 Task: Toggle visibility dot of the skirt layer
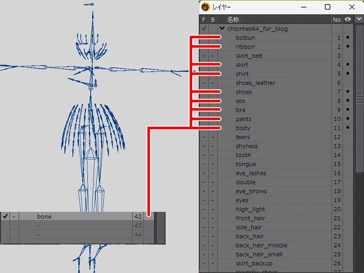pos(348,65)
